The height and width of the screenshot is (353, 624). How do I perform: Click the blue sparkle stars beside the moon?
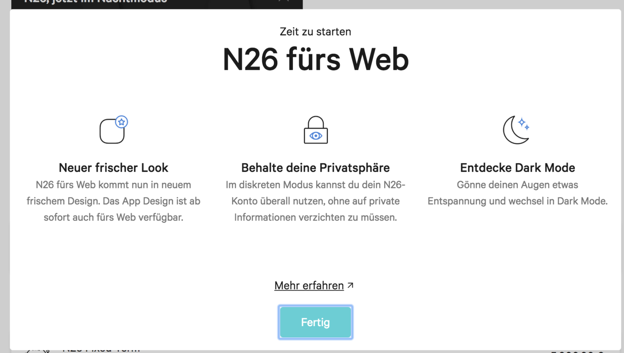[x=524, y=124]
